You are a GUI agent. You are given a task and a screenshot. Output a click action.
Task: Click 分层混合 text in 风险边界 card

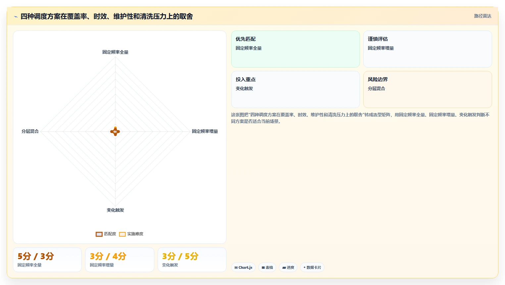click(377, 88)
